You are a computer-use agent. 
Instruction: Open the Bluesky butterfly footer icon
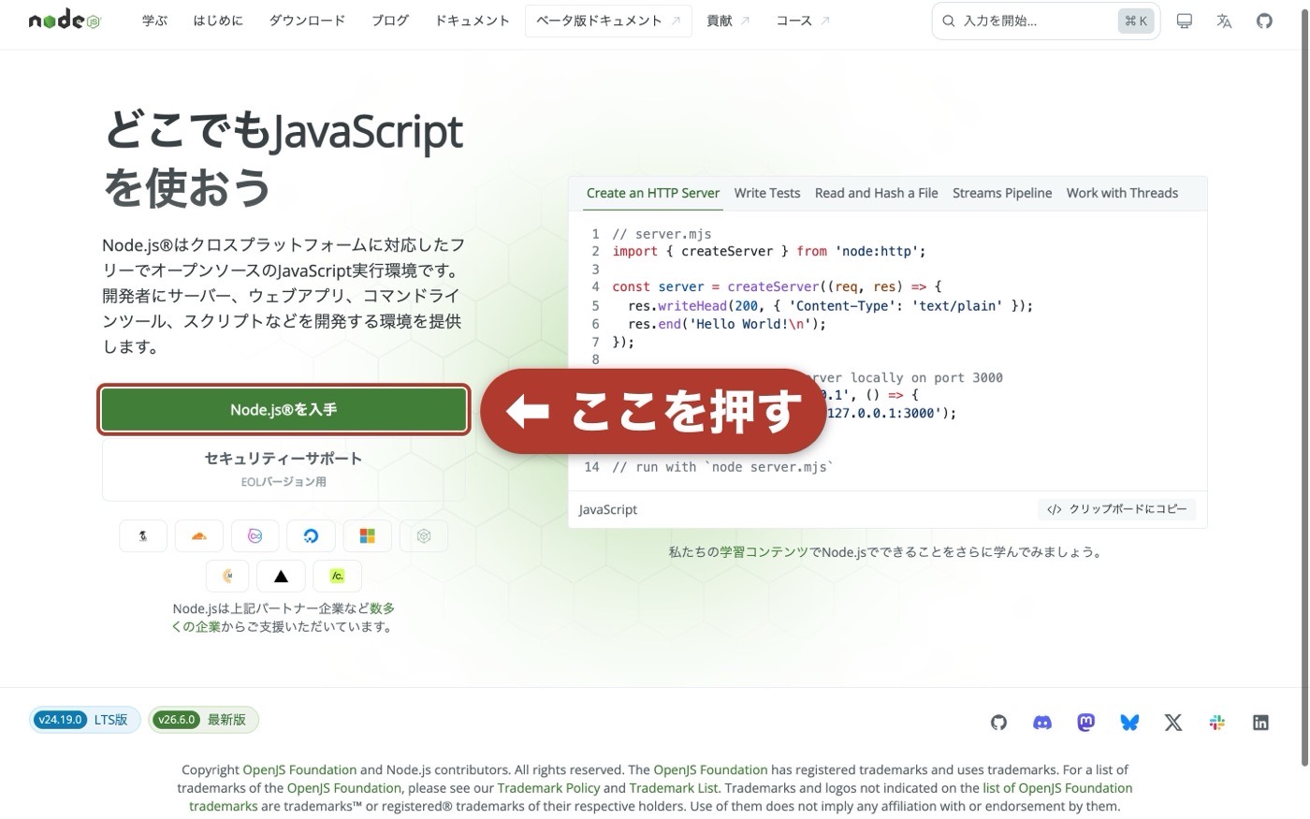point(1129,723)
